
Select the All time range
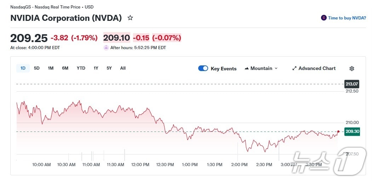click(123, 68)
